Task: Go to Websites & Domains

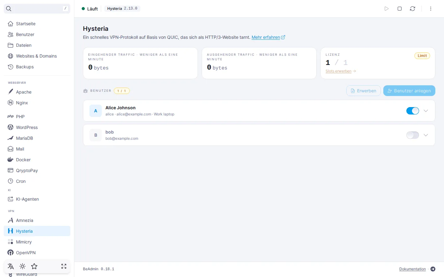Action: (37, 56)
